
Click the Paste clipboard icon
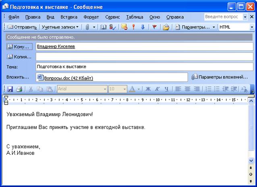[x=49, y=89]
